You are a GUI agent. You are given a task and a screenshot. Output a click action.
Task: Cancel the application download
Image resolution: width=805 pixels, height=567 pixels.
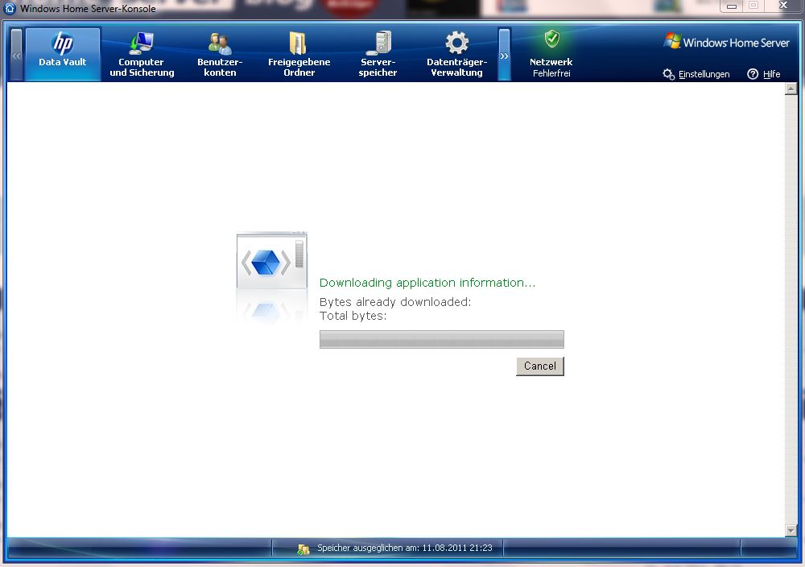click(x=540, y=366)
